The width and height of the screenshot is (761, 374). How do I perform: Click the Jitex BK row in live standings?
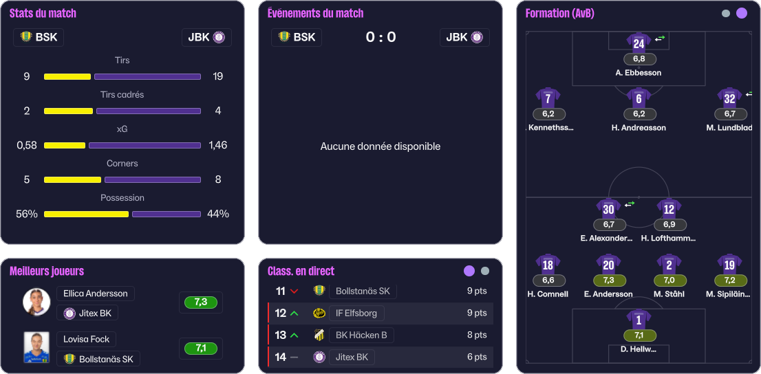pyautogui.click(x=380, y=357)
